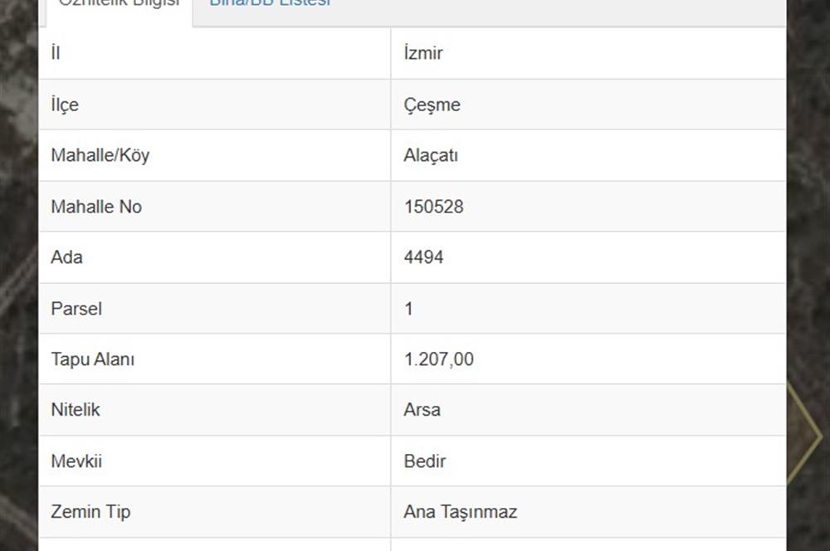This screenshot has width=830, height=551.
Task: Select the Öznitelik Bilgisi tab
Action: 120,3
